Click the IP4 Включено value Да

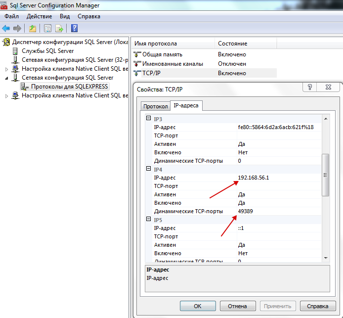[242, 203]
